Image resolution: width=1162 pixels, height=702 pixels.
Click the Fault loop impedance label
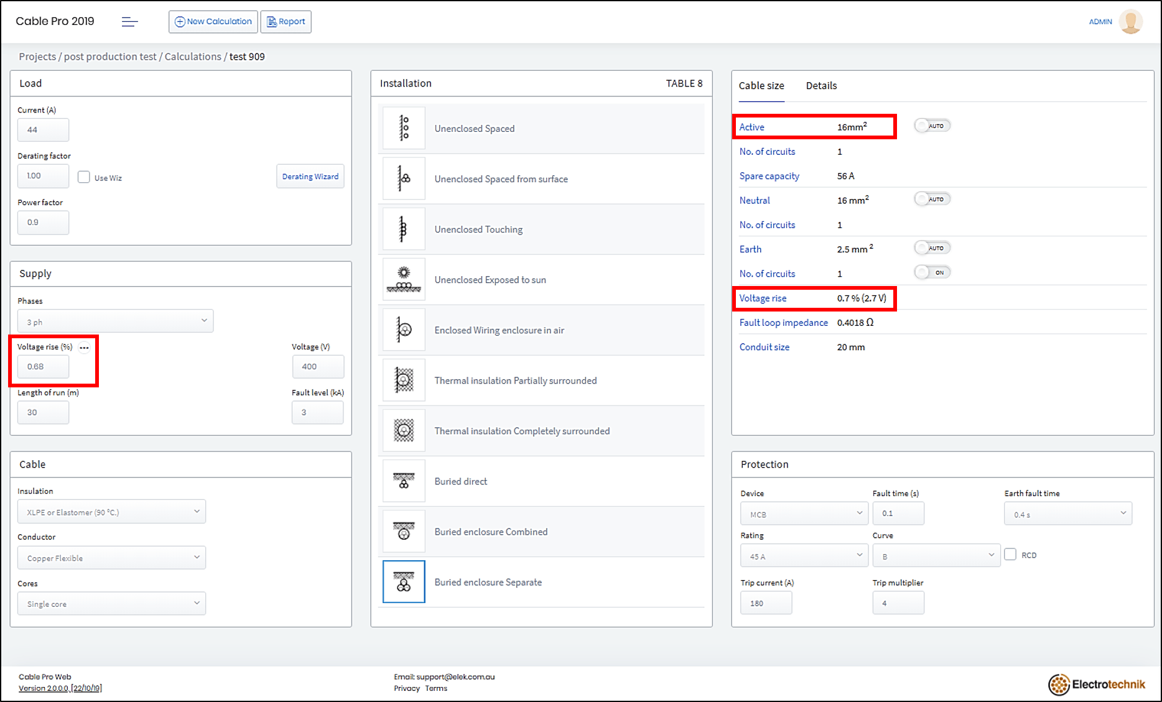tap(784, 323)
